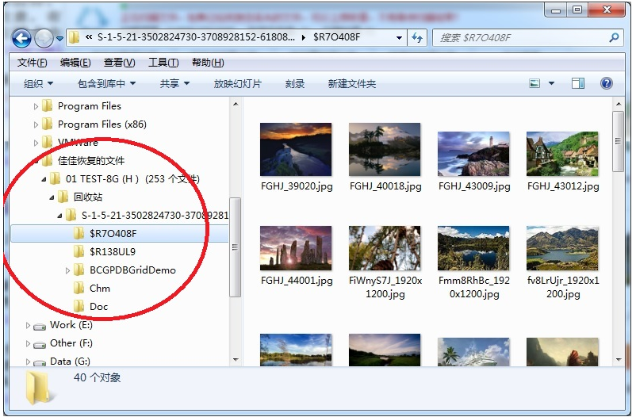636x417 pixels.
Task: Click the magnifier search icon
Action: tap(615, 38)
